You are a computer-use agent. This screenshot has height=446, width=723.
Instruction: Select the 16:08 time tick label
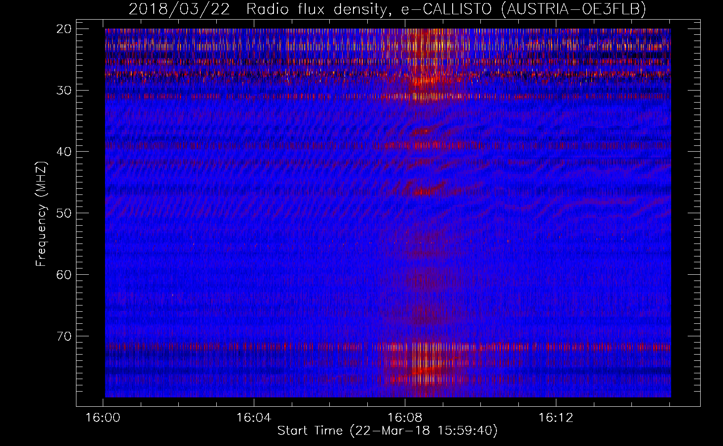[405, 418]
